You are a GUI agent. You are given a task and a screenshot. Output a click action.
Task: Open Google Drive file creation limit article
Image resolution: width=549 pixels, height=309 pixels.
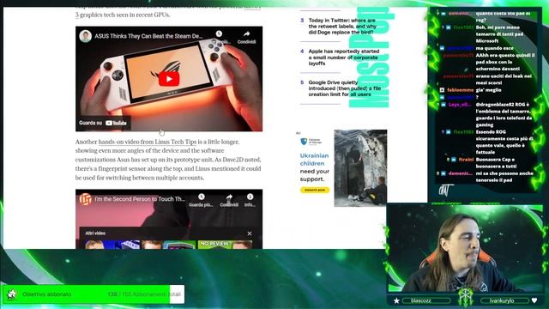(x=344, y=88)
